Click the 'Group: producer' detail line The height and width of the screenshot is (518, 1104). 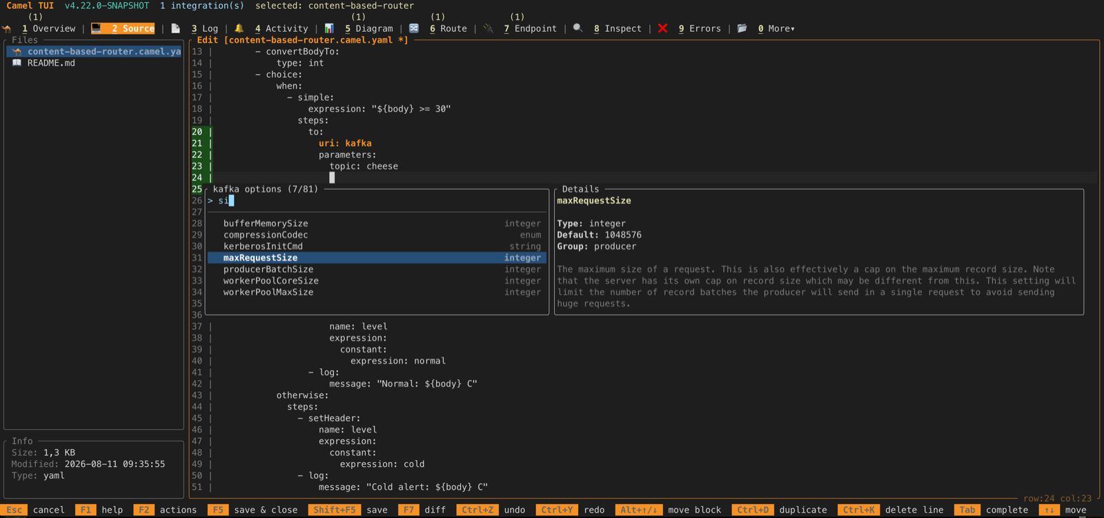[x=597, y=246]
